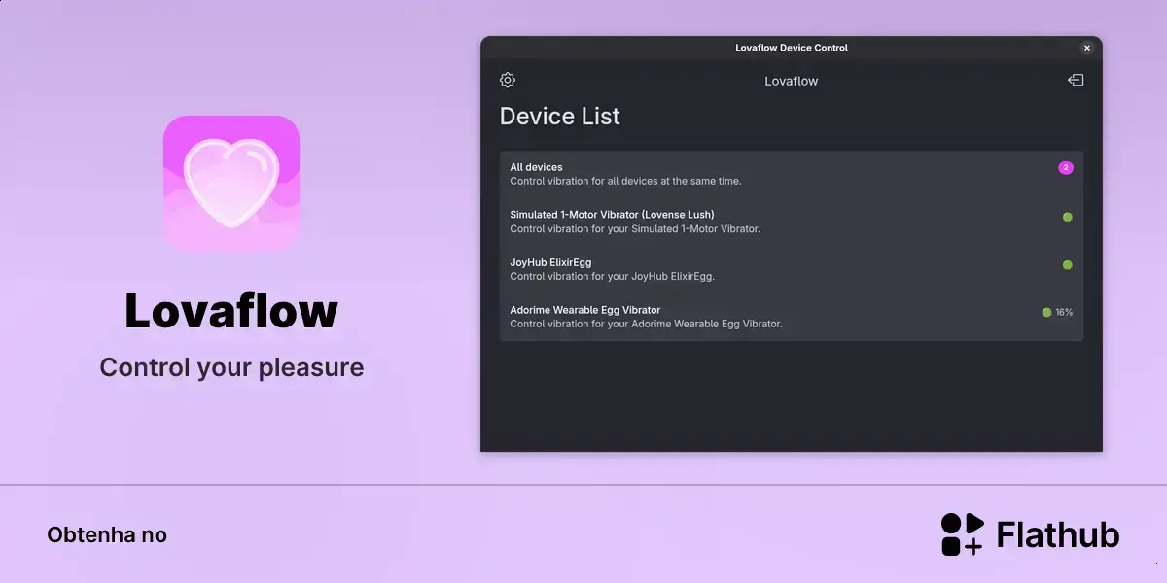
Task: Click 'Control vibration for your JoyHub ElixirEgg.' text
Action: pyautogui.click(x=613, y=276)
